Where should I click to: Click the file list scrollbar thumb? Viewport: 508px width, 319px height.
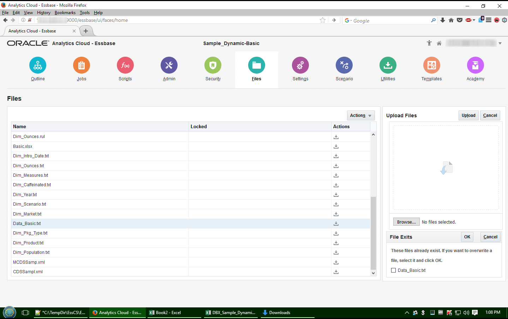click(x=373, y=233)
